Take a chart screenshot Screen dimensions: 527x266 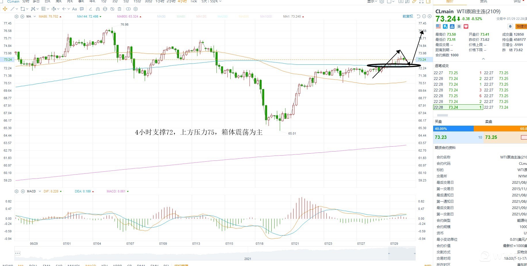401,1
